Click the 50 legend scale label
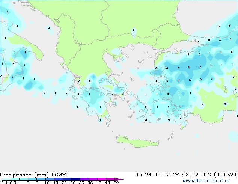 point(116,182)
